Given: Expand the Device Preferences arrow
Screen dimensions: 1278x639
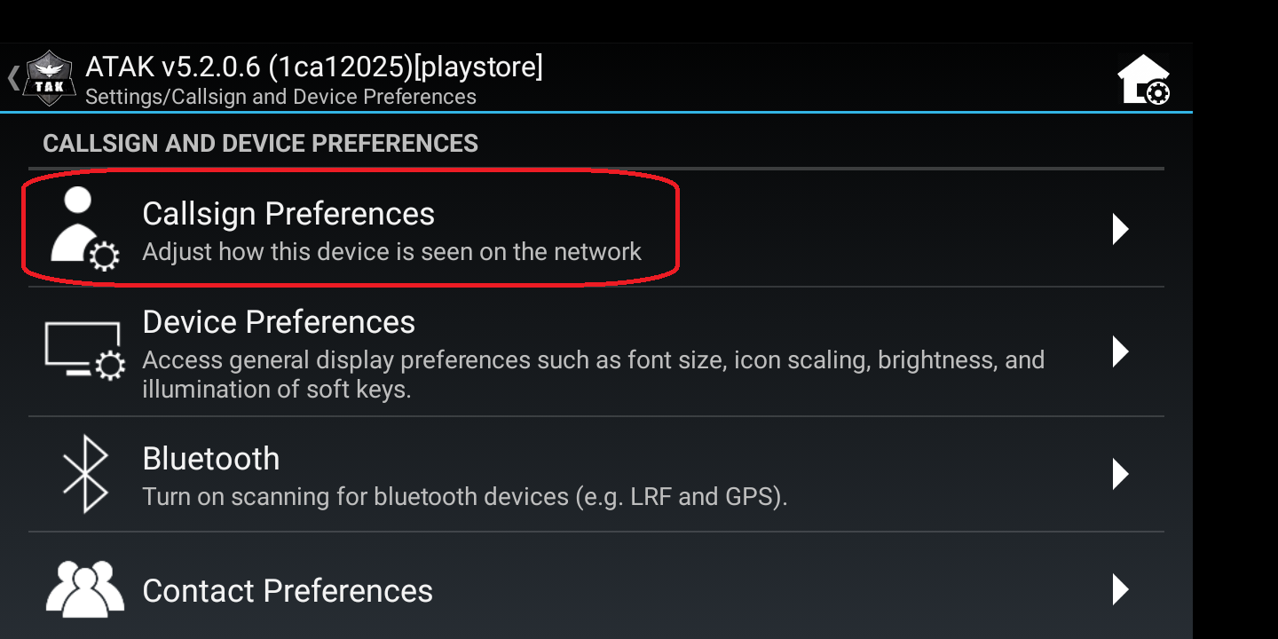Looking at the screenshot, I should pos(1120,351).
